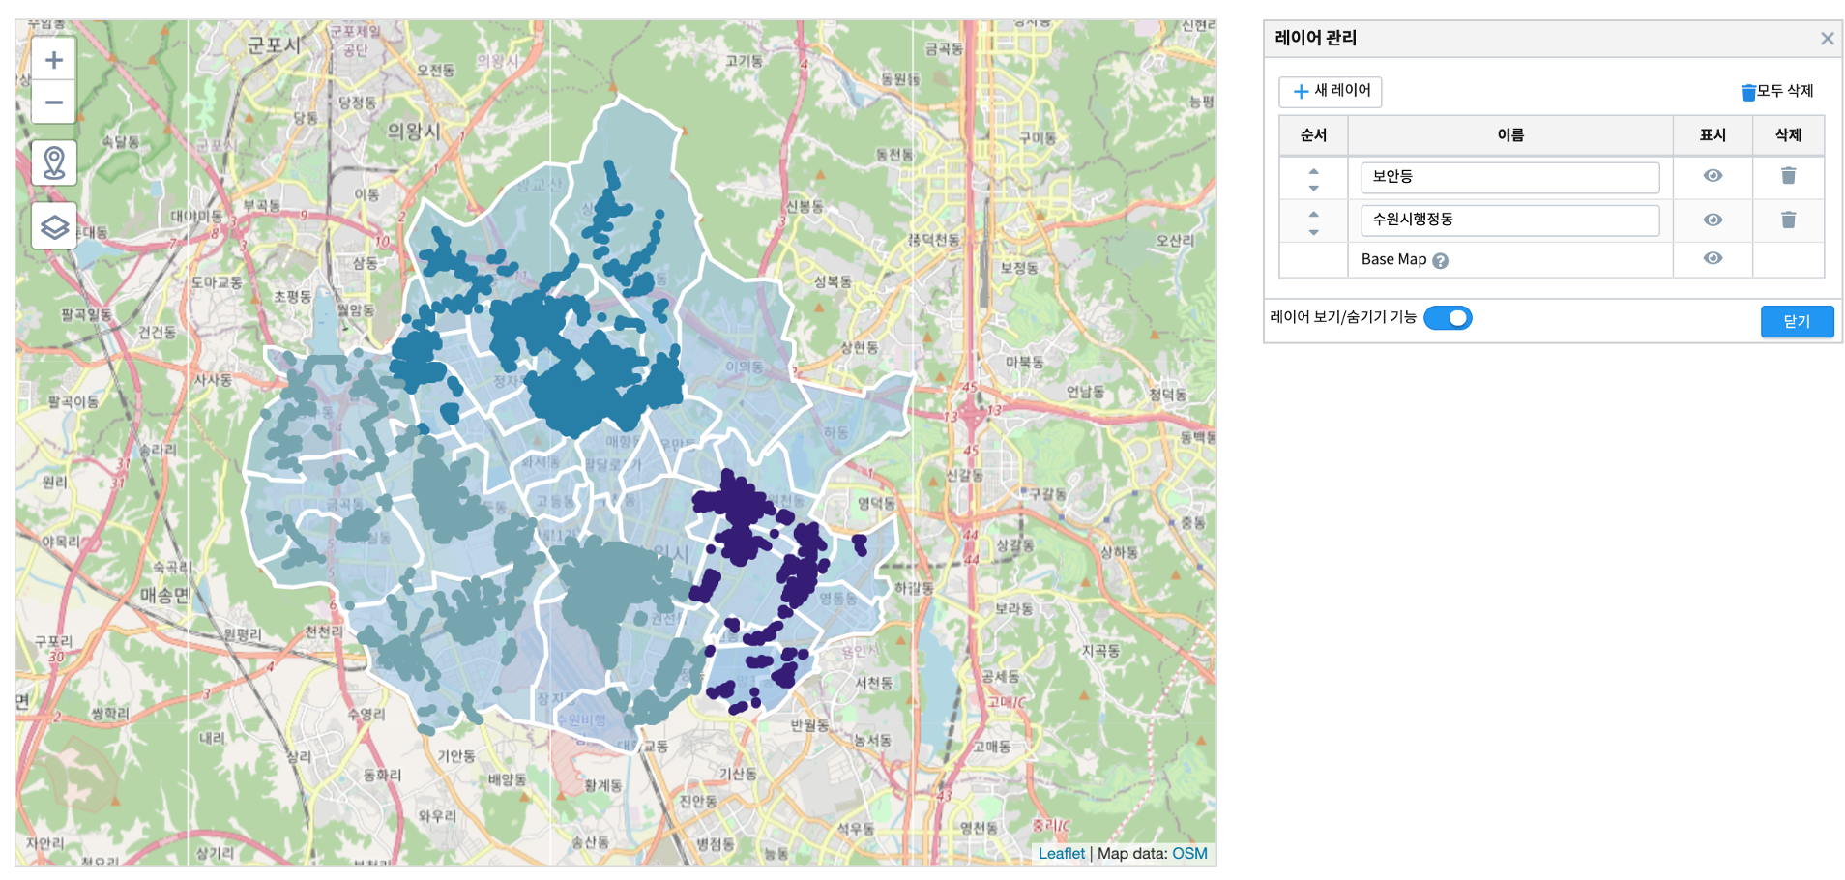The image size is (1845, 880).
Task: Zoom in on the map
Action: click(x=54, y=60)
